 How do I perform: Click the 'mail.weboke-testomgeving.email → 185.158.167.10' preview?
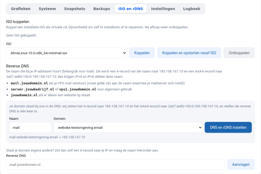tap(47, 137)
